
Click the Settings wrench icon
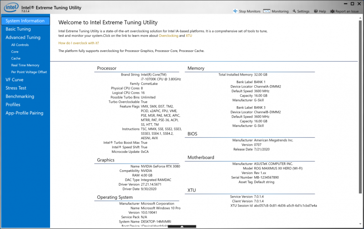click(294, 11)
